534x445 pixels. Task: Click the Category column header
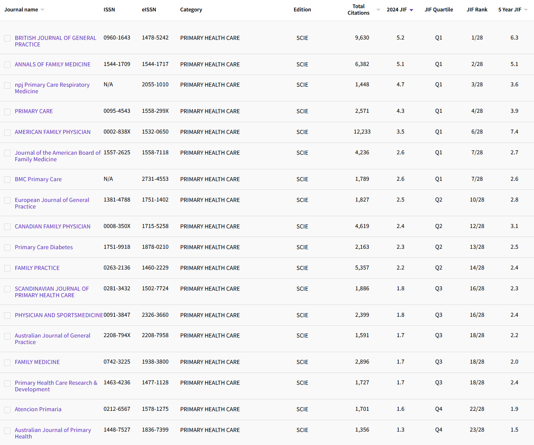[191, 9]
